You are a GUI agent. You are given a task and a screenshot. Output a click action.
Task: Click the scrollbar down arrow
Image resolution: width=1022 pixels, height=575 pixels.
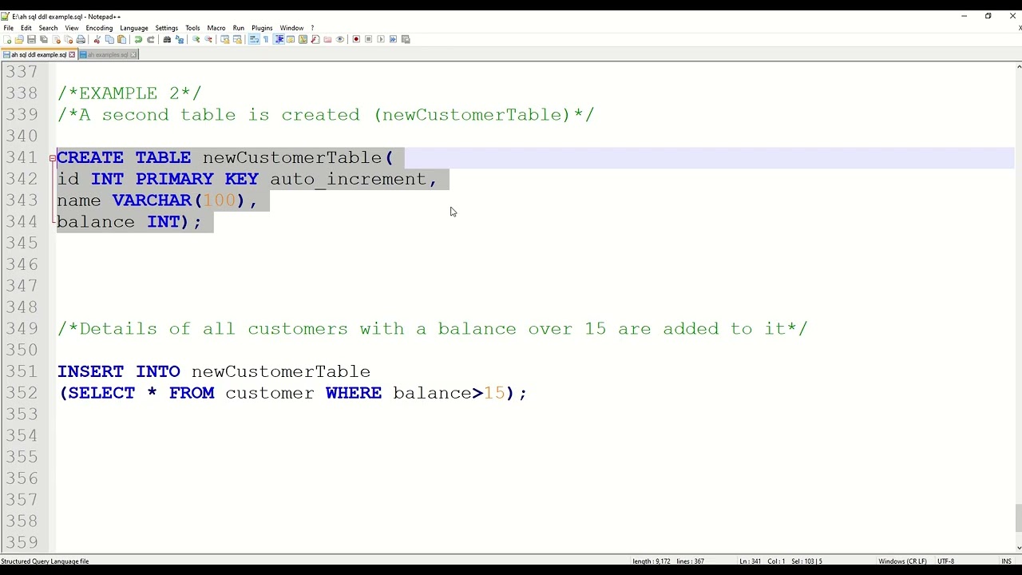tap(1018, 548)
